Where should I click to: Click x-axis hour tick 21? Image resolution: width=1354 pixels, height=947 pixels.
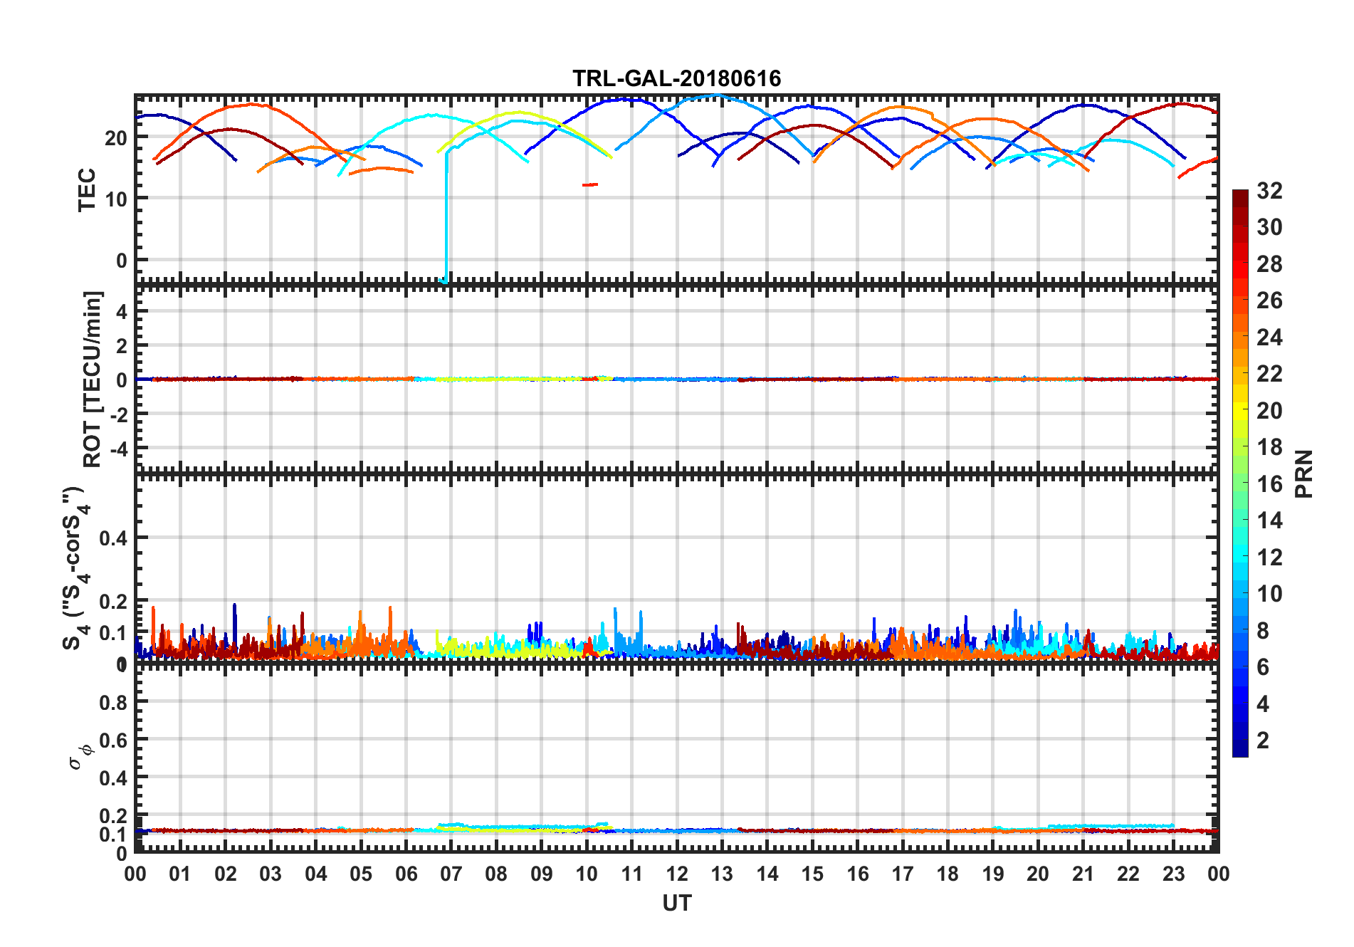1083,874
